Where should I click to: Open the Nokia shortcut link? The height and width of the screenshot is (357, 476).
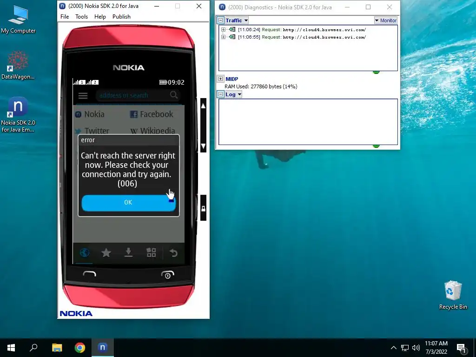pos(90,114)
